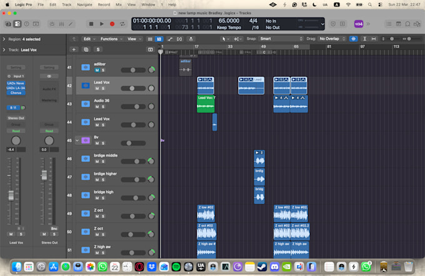Open the Snap Smart dropdown
This screenshot has height=276, width=425.
click(281, 39)
